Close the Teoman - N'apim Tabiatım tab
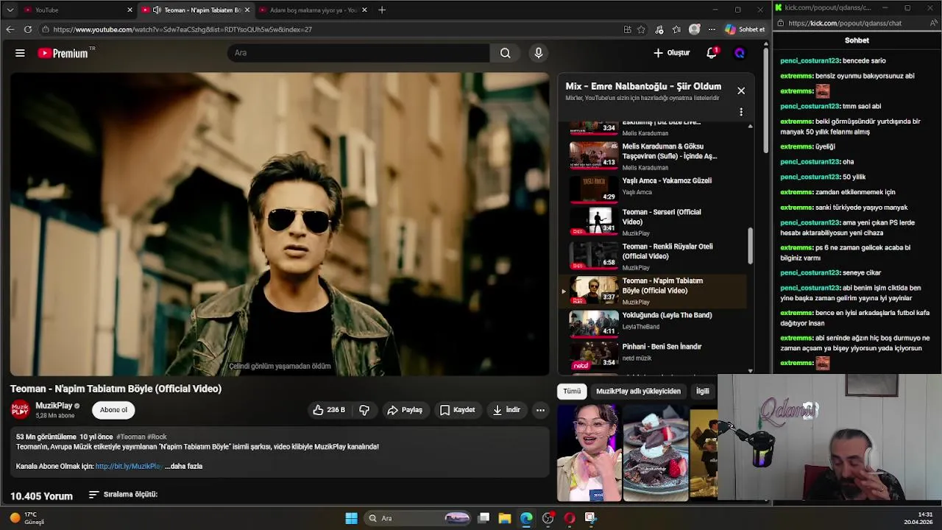 tap(247, 10)
